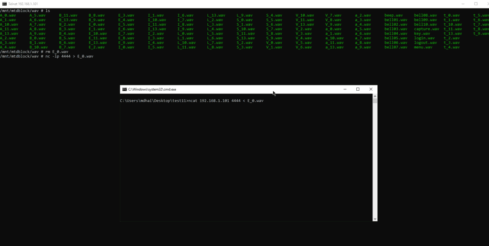Close the cmd.exe window

371,89
